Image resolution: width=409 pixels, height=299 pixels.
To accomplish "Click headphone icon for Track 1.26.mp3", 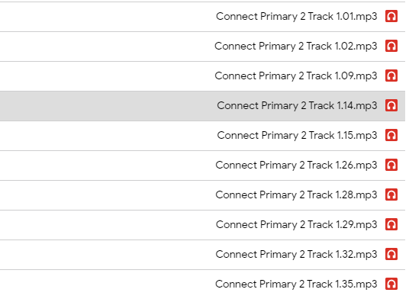I will click(x=391, y=165).
